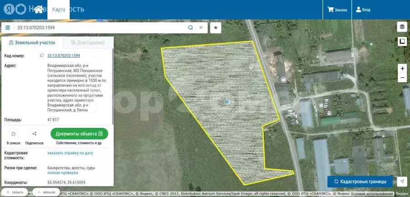Image resolution: width=410 pixels, height=197 pixels.
Task: Copy the cadastral number with copy icon
Action: coord(42,56)
